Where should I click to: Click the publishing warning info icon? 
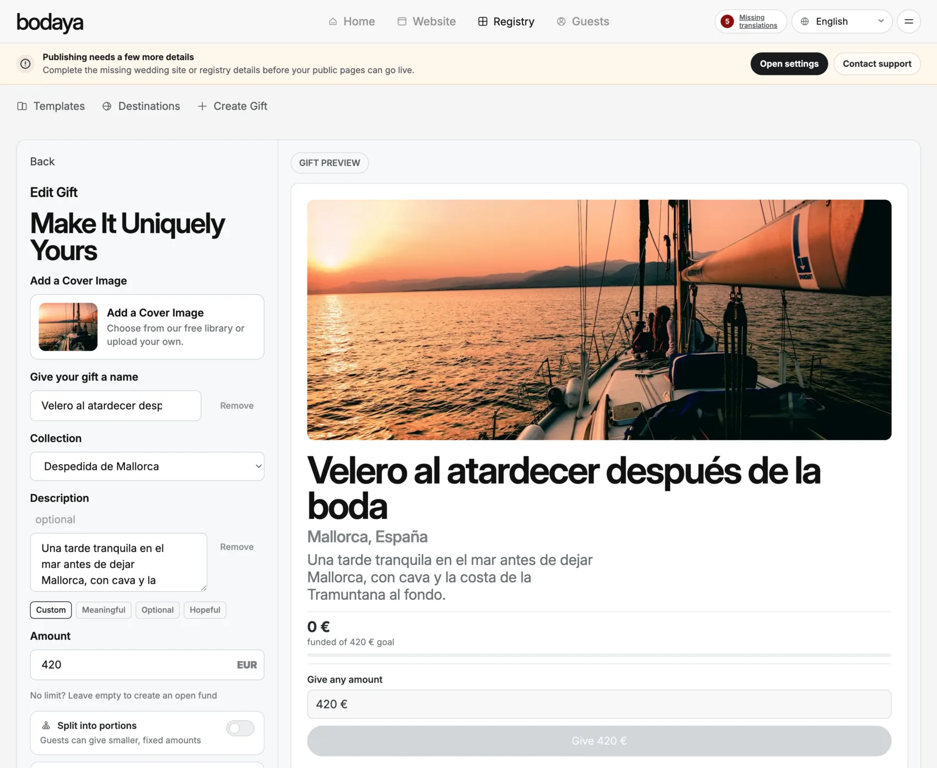point(25,64)
